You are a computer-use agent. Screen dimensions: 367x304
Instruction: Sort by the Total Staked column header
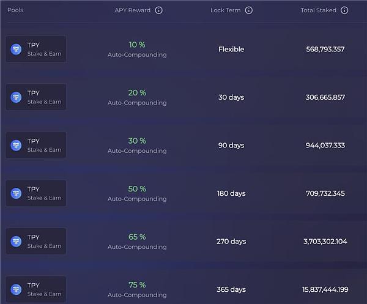[318, 10]
